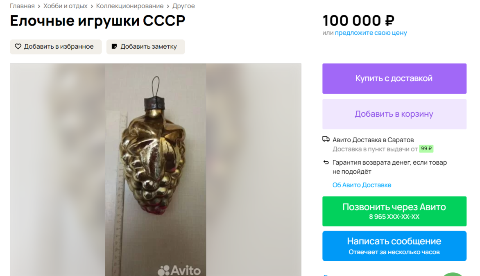Go to Хобби и отдых breadcrumb
This screenshot has height=276, width=480.
[65, 6]
